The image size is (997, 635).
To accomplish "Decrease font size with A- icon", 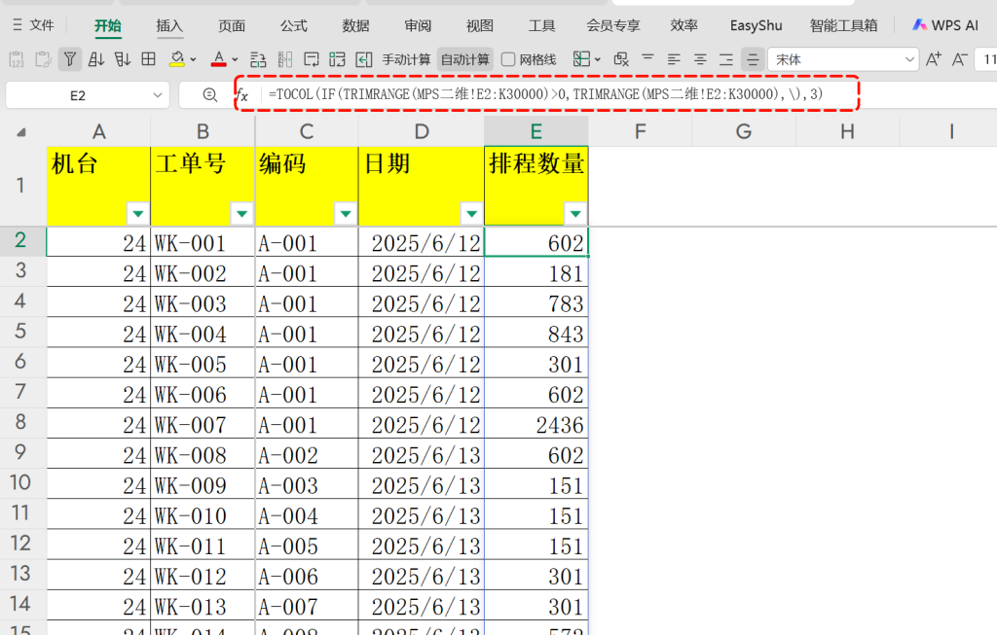I will [x=959, y=59].
